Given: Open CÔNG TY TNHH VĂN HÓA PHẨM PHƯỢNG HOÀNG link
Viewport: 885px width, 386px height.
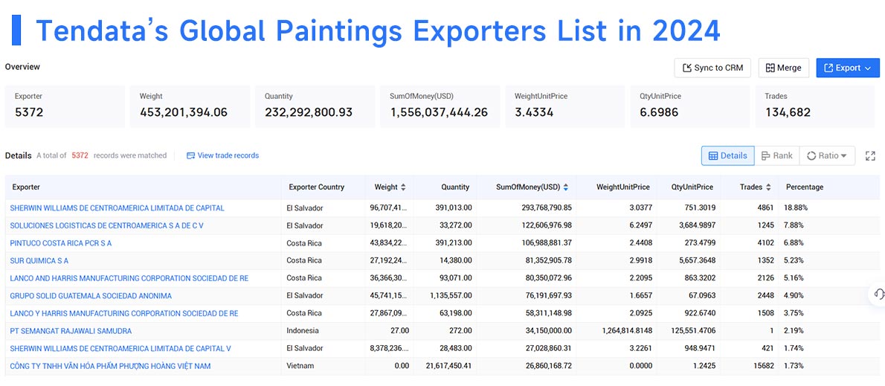Looking at the screenshot, I should 110,366.
